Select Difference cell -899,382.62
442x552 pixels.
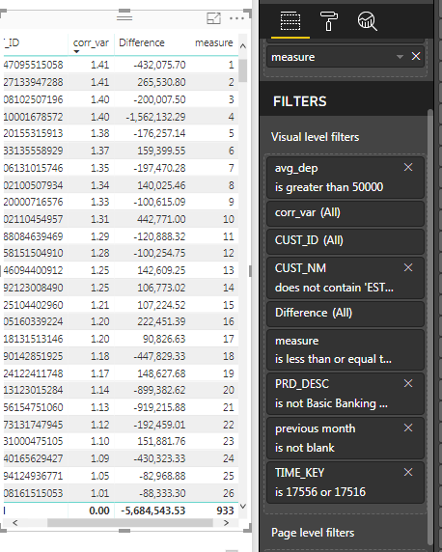[159, 390]
